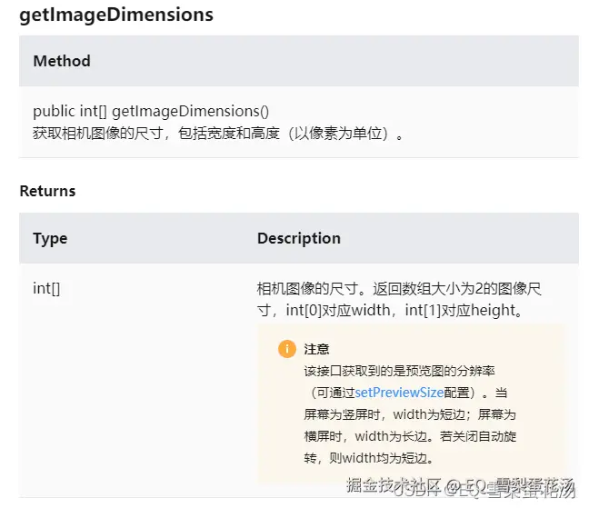Select the 获取相机图像的尺寸 method description line
589x508 pixels.
point(218,134)
